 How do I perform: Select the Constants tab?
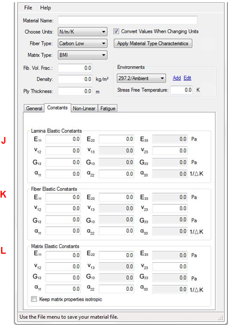(x=57, y=108)
